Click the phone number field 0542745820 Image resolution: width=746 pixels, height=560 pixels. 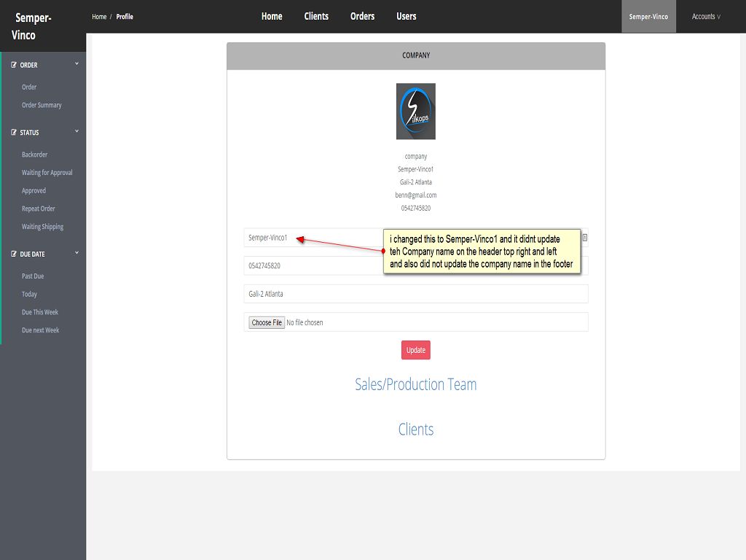point(416,265)
